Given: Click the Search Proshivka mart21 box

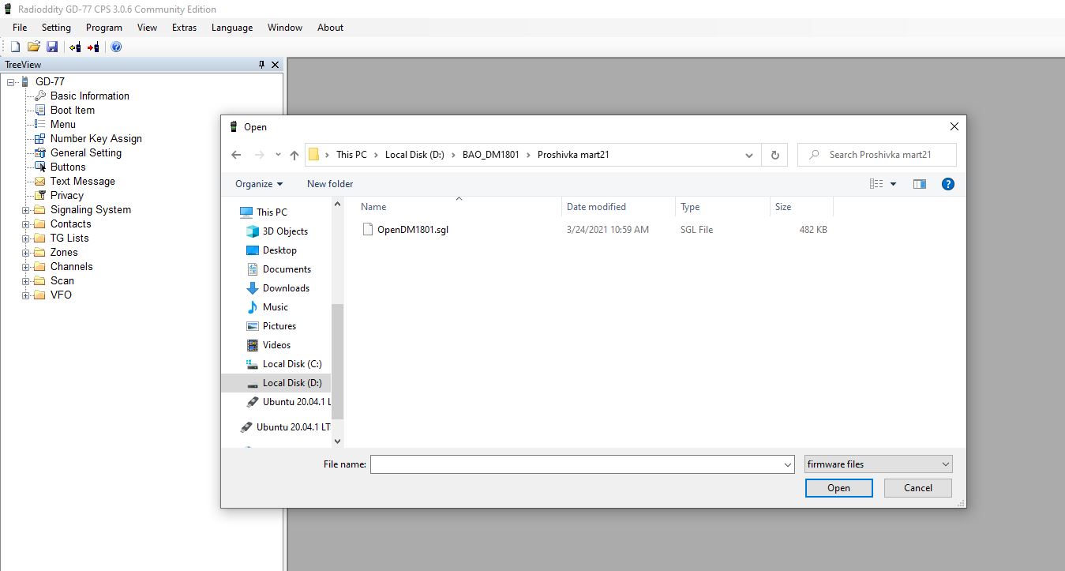Looking at the screenshot, I should point(876,155).
